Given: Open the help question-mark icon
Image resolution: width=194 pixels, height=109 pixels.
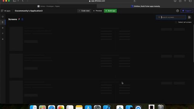Looking at the screenshot, I should (178, 11).
